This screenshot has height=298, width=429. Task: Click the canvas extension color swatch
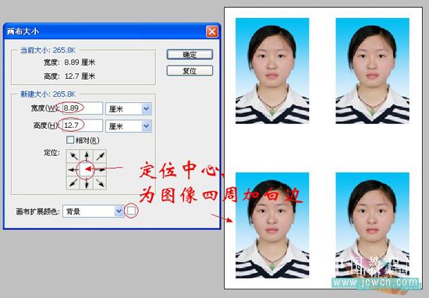pos(131,211)
